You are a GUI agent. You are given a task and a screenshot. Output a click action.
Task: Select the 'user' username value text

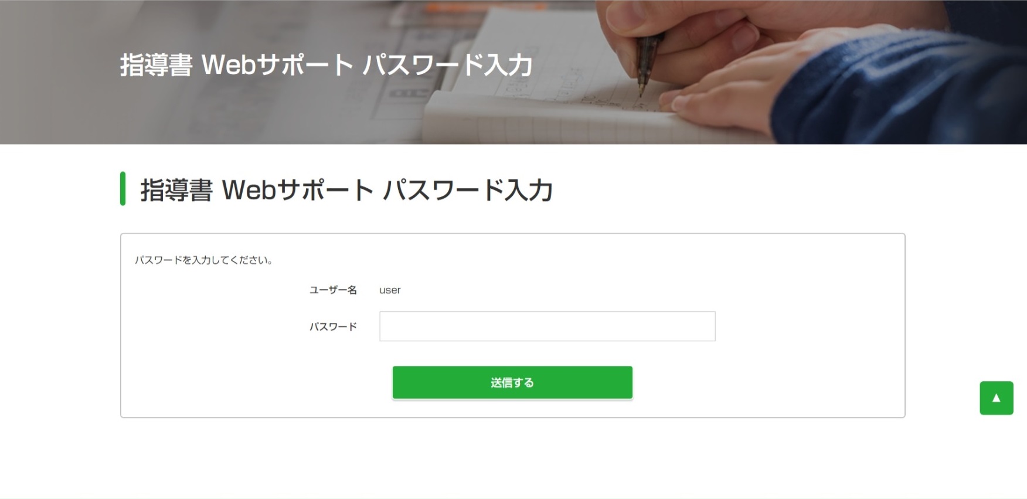[x=390, y=290]
